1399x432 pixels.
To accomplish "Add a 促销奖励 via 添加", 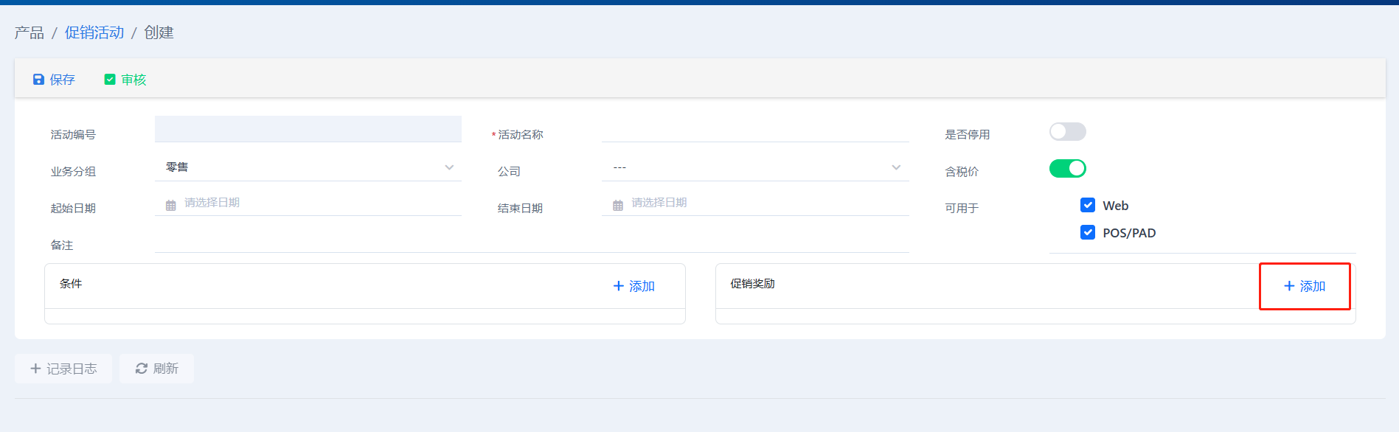I will (x=1305, y=286).
